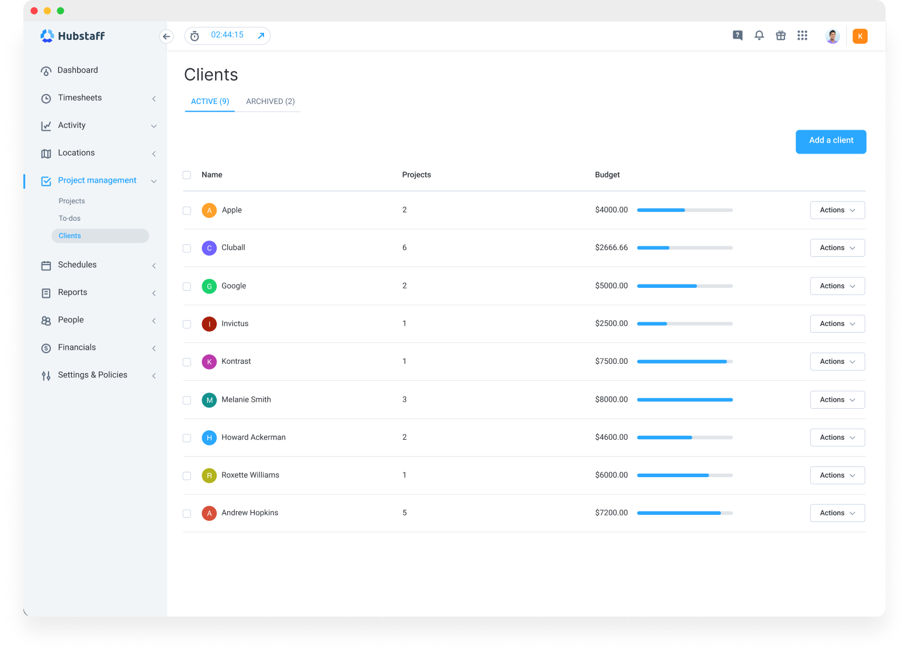Select the Google row checkbox

[186, 286]
